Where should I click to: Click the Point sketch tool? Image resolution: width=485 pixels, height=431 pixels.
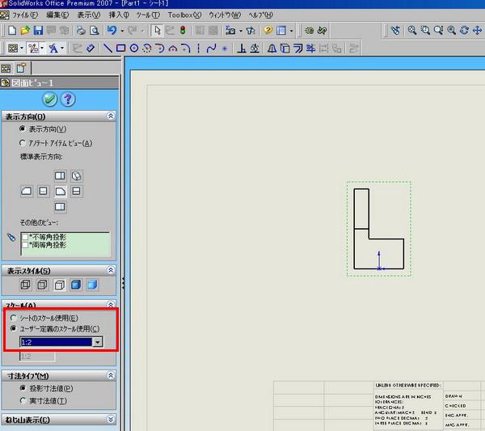click(225, 49)
